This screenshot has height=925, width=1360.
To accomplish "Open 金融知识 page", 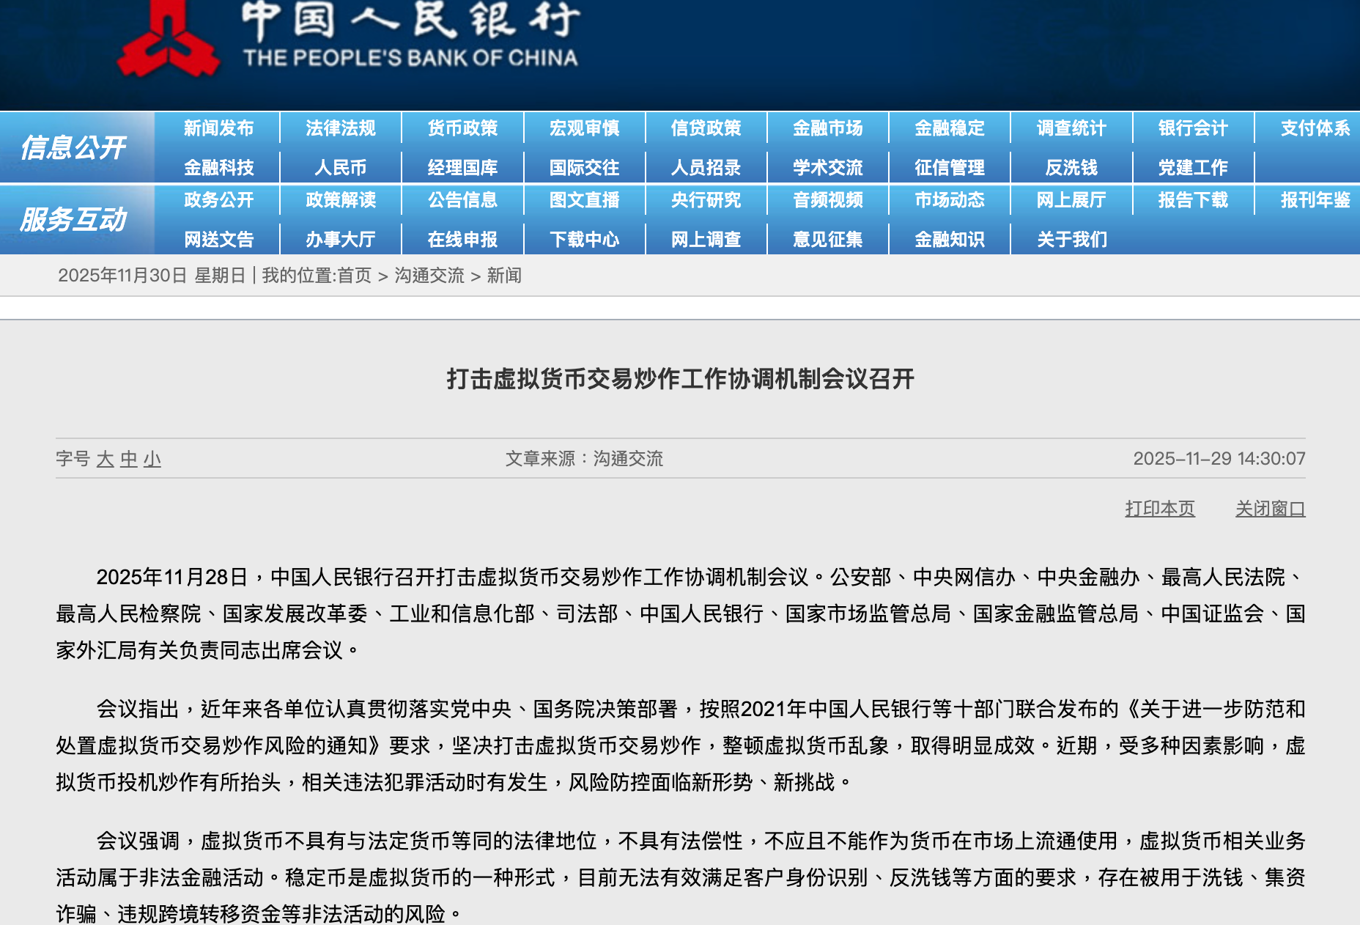I will click(950, 239).
